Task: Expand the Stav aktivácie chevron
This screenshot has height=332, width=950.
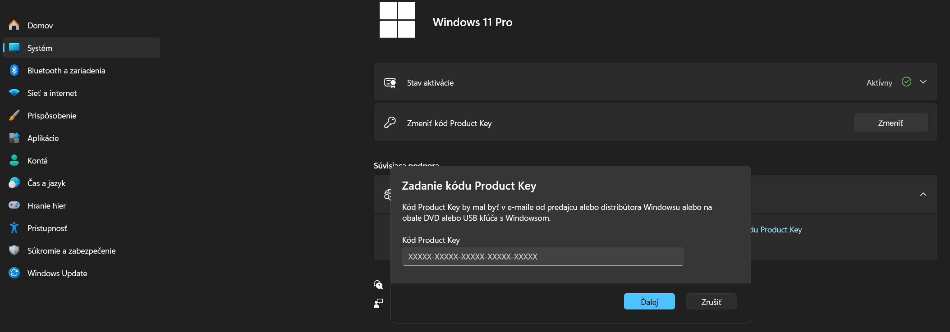Action: click(923, 82)
